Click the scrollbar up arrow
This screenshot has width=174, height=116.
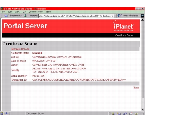(143, 20)
